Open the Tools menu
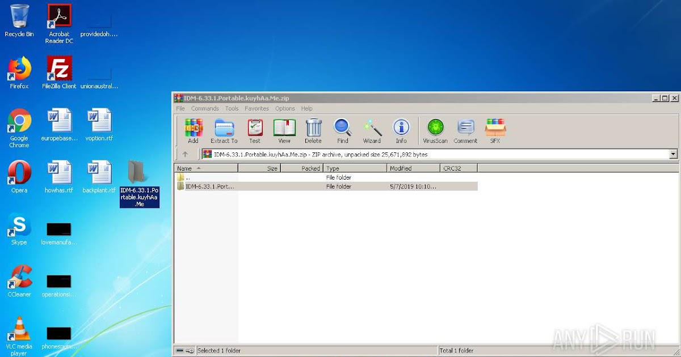This screenshot has width=681, height=357. pos(232,108)
